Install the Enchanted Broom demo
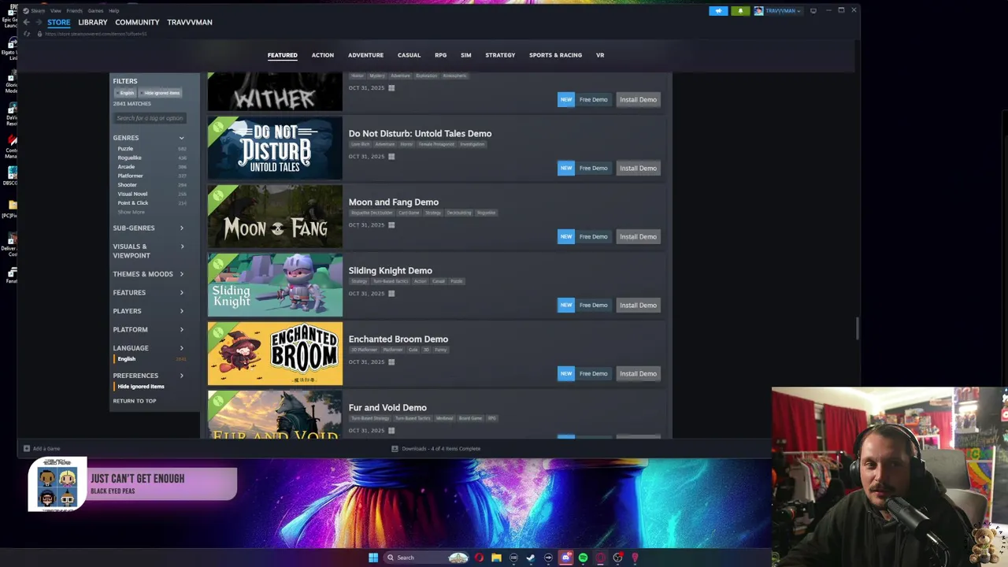 638,373
